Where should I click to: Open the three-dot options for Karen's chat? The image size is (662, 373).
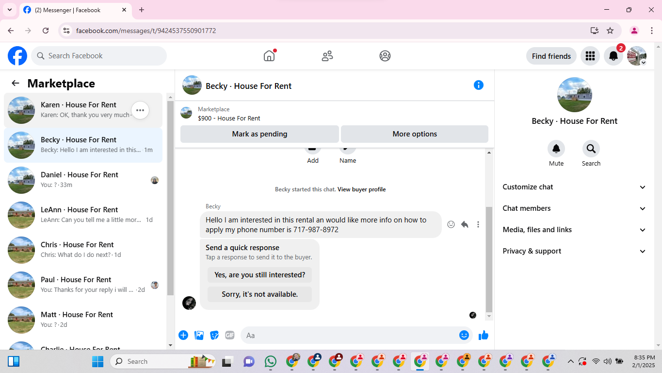coord(140,110)
